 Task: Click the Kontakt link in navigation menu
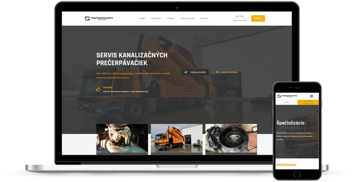point(204,18)
